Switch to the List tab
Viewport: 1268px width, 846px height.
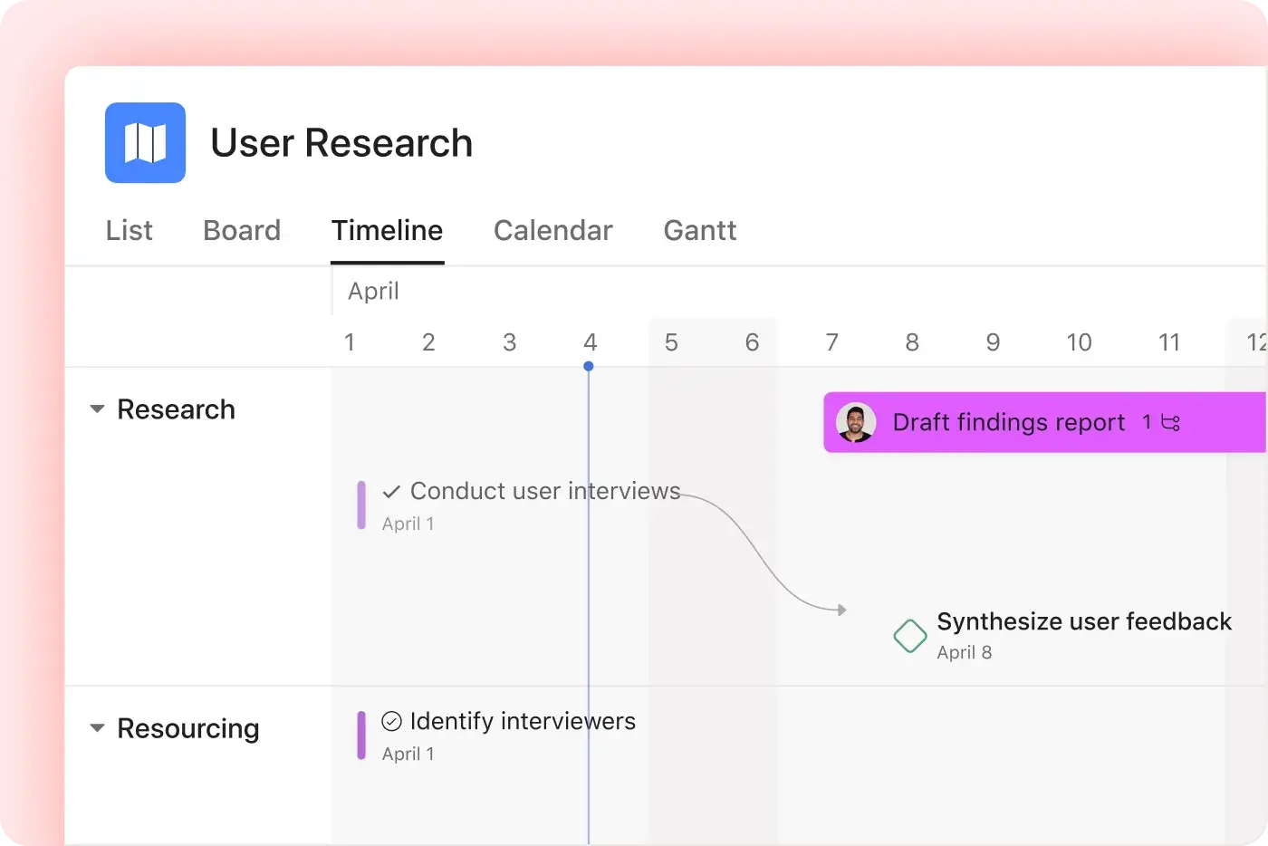pyautogui.click(x=130, y=230)
